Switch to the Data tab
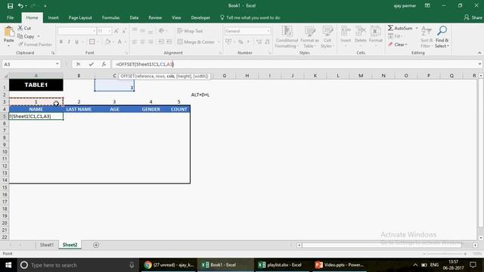This screenshot has height=272, width=484. coord(134,17)
